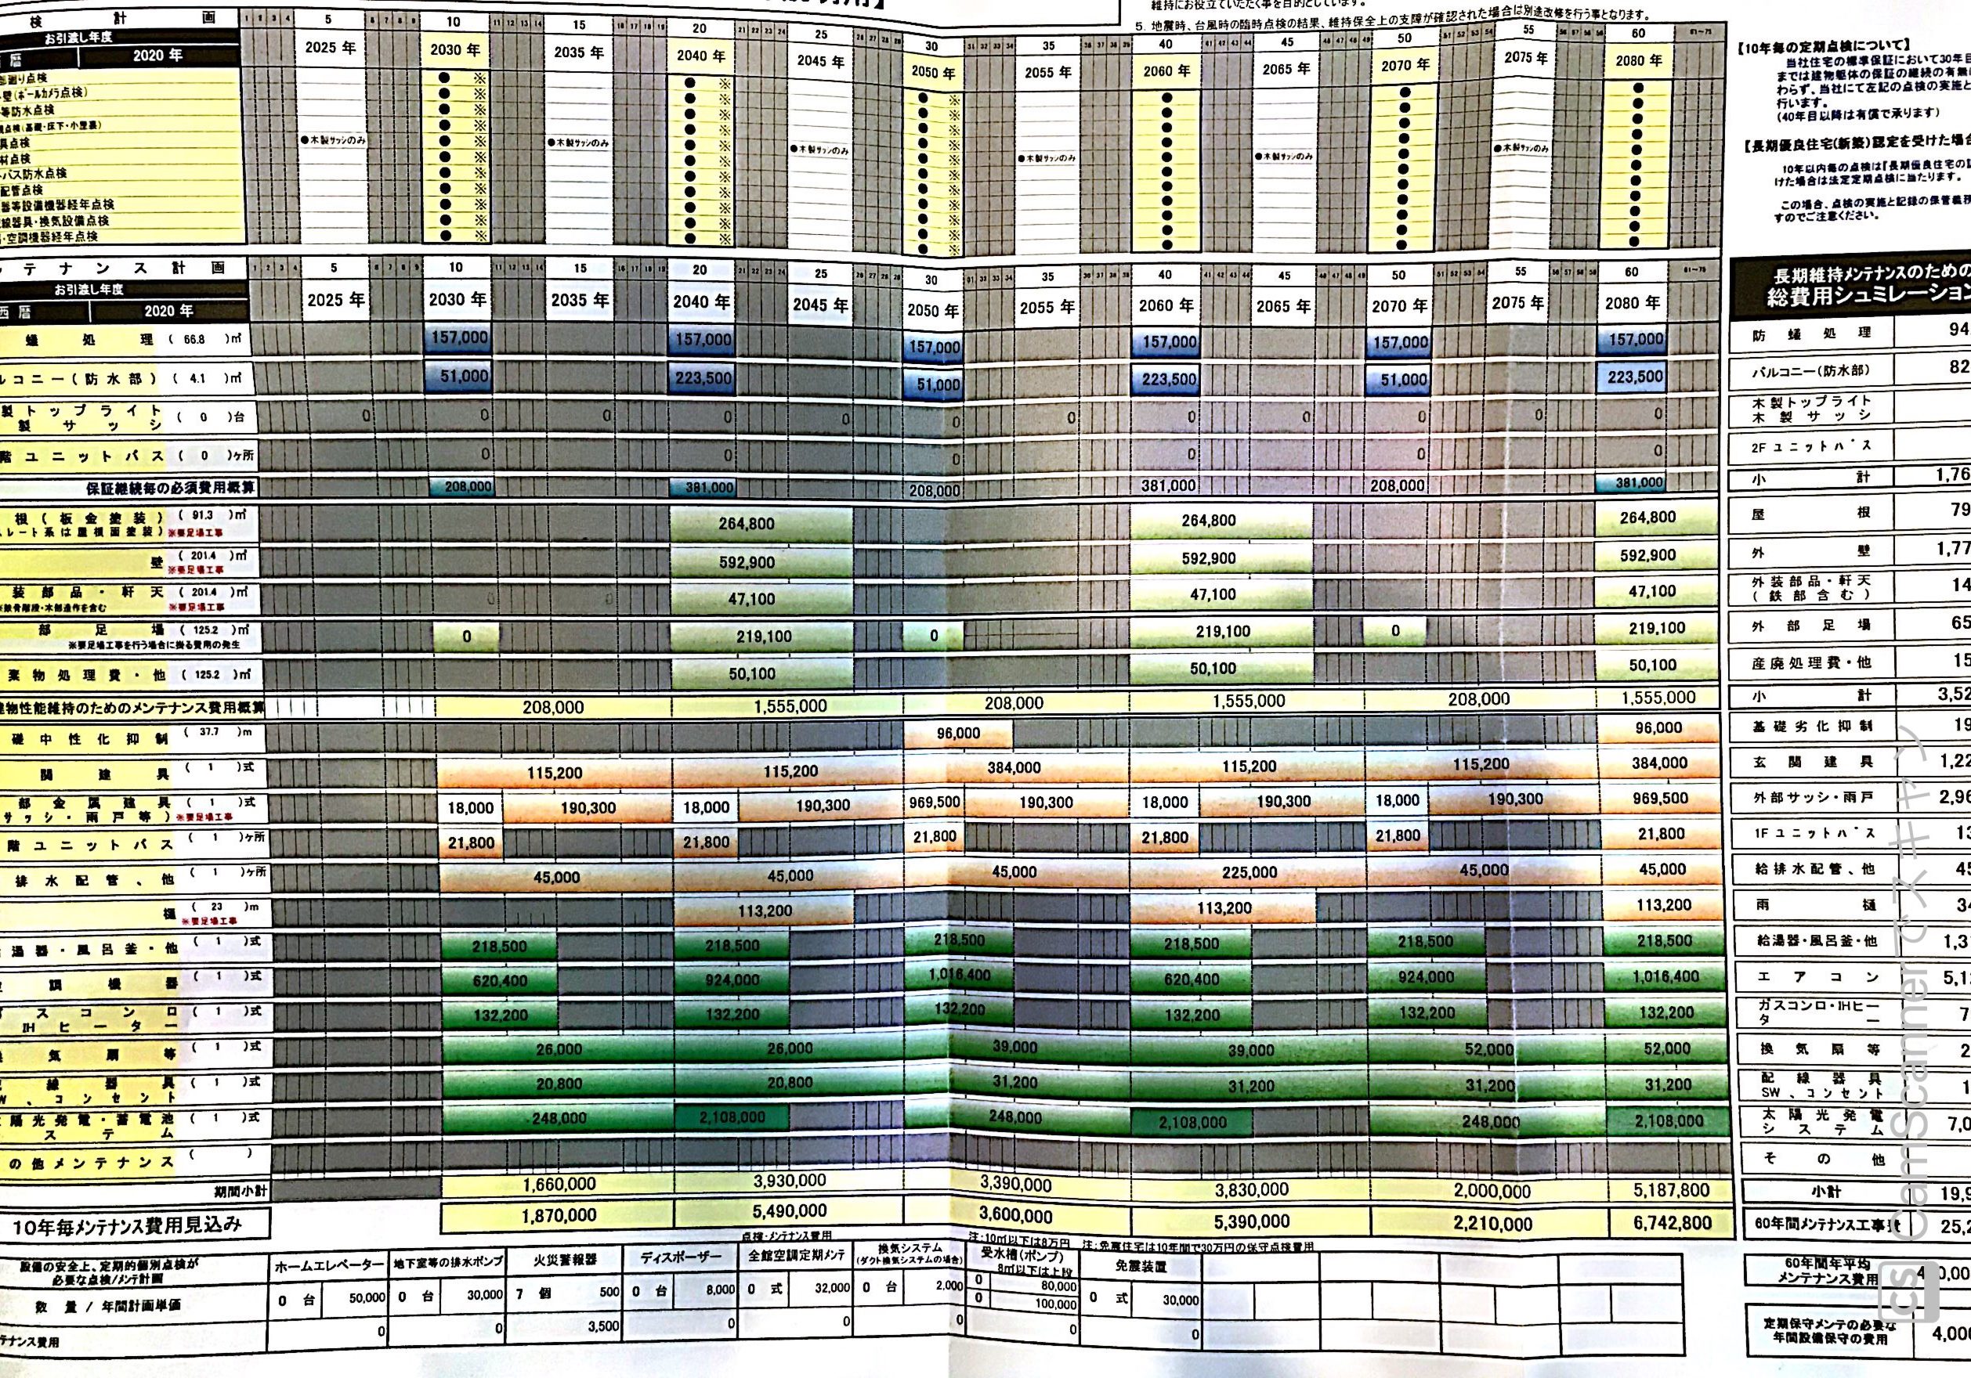This screenshot has height=1378, width=1971.
Task: Click the 地下室等の排水ポンプ column header
Action: pos(447,1264)
